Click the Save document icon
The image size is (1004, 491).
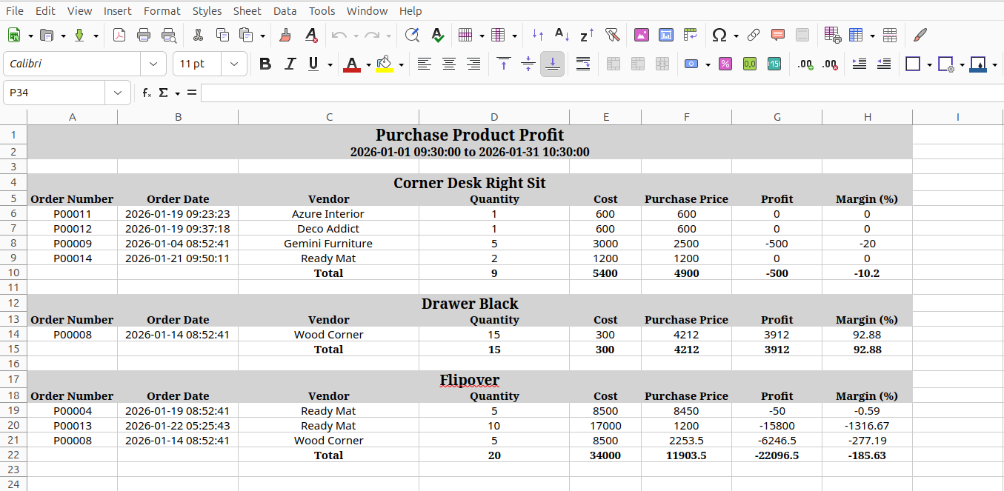[79, 35]
